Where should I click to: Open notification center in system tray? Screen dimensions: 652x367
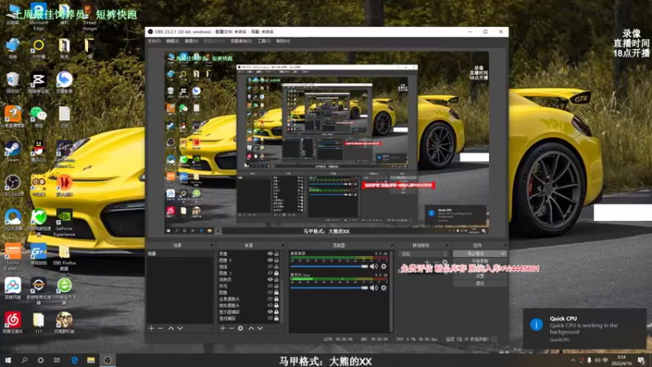coord(641,360)
